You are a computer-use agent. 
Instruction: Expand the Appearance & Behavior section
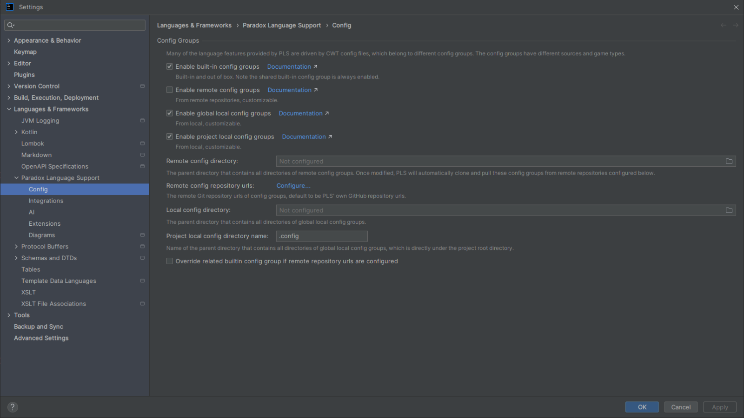tap(9, 40)
